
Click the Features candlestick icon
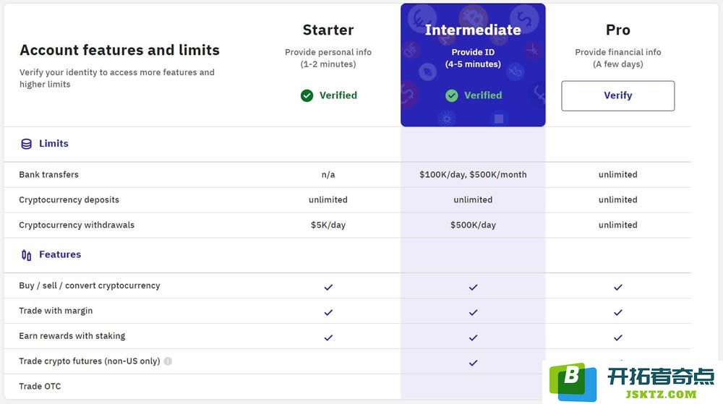pyautogui.click(x=26, y=254)
